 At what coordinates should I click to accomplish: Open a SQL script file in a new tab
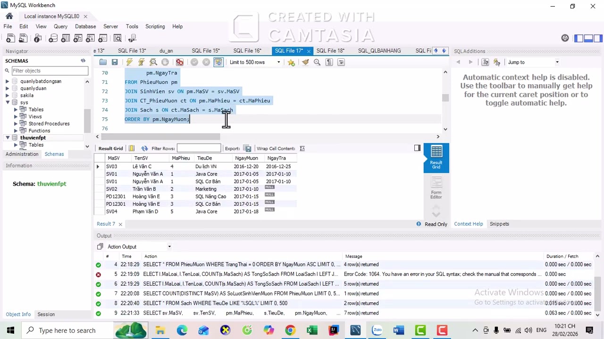point(22,38)
